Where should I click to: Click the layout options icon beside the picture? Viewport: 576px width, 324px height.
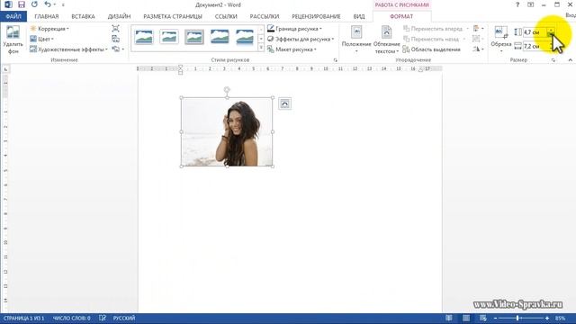(x=284, y=104)
